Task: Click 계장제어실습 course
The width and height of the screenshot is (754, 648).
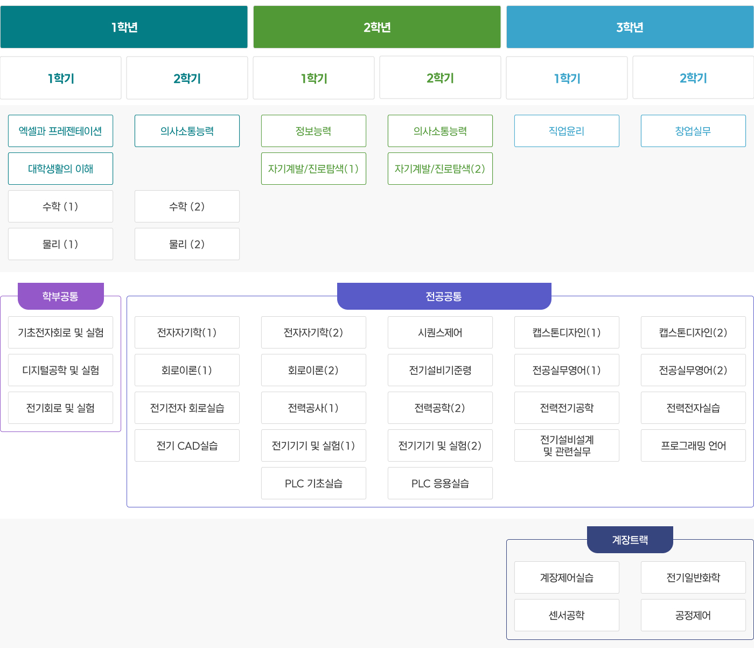Action: point(567,577)
